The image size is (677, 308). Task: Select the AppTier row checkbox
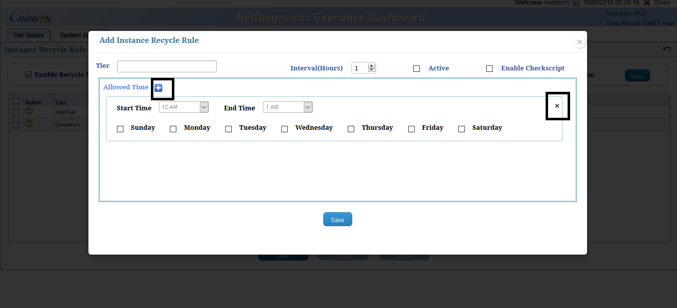click(x=15, y=112)
